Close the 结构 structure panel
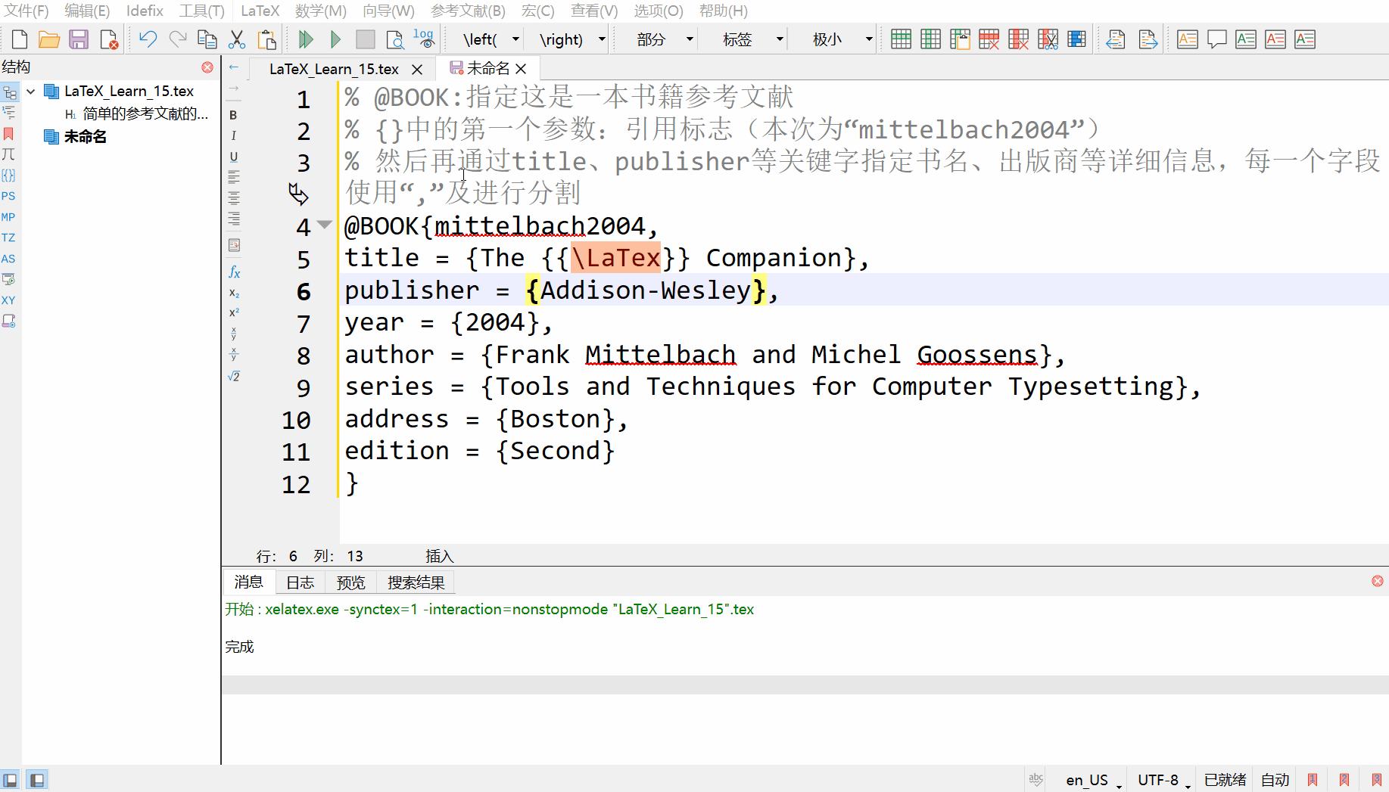Image resolution: width=1389 pixels, height=792 pixels. [207, 67]
